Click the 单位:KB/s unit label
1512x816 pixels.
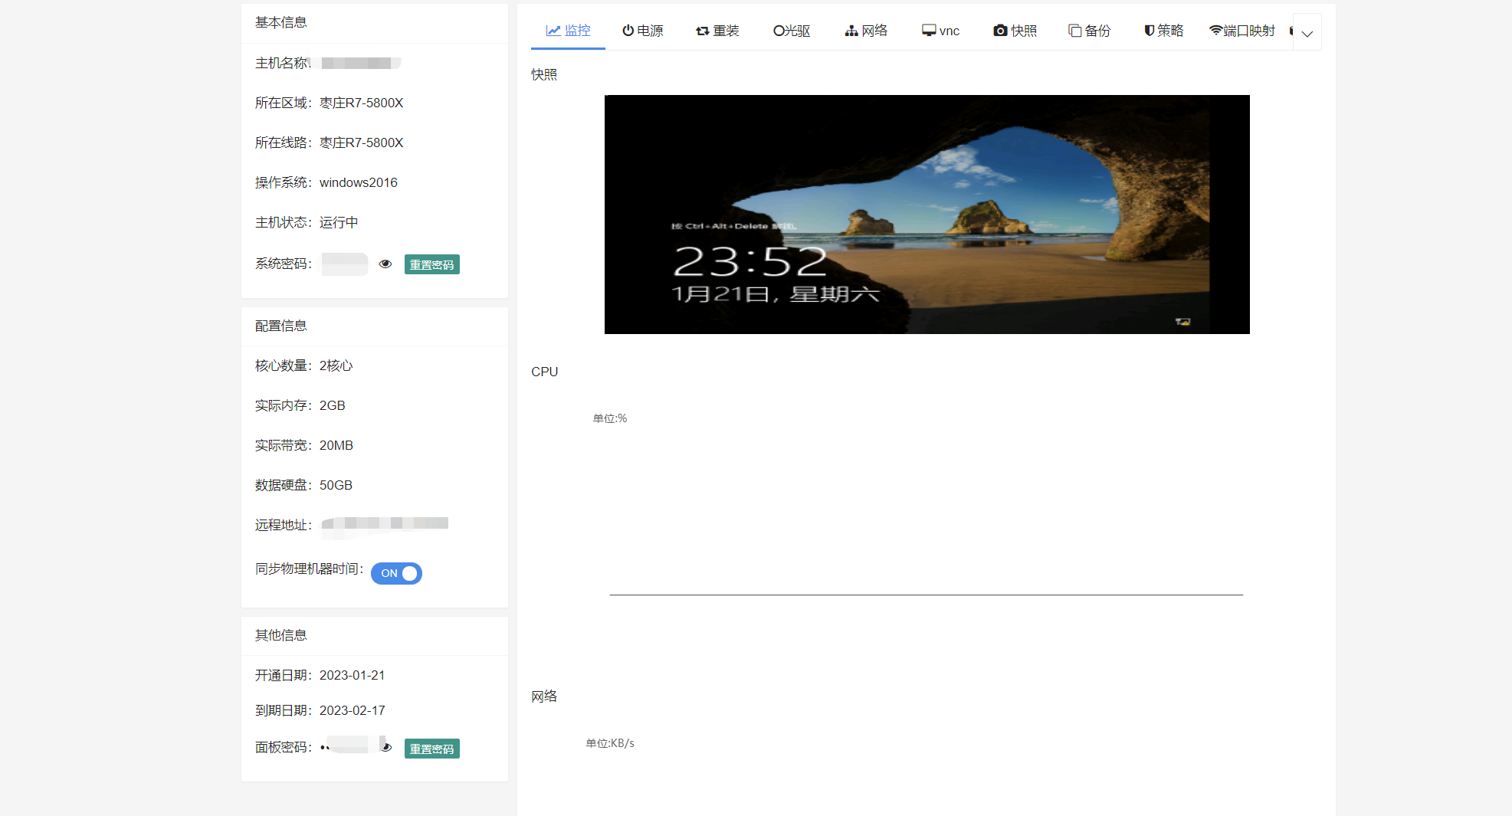click(610, 743)
